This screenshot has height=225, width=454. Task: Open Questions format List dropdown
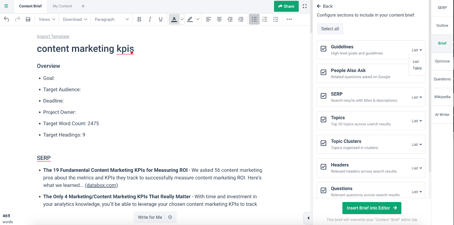coord(417,192)
